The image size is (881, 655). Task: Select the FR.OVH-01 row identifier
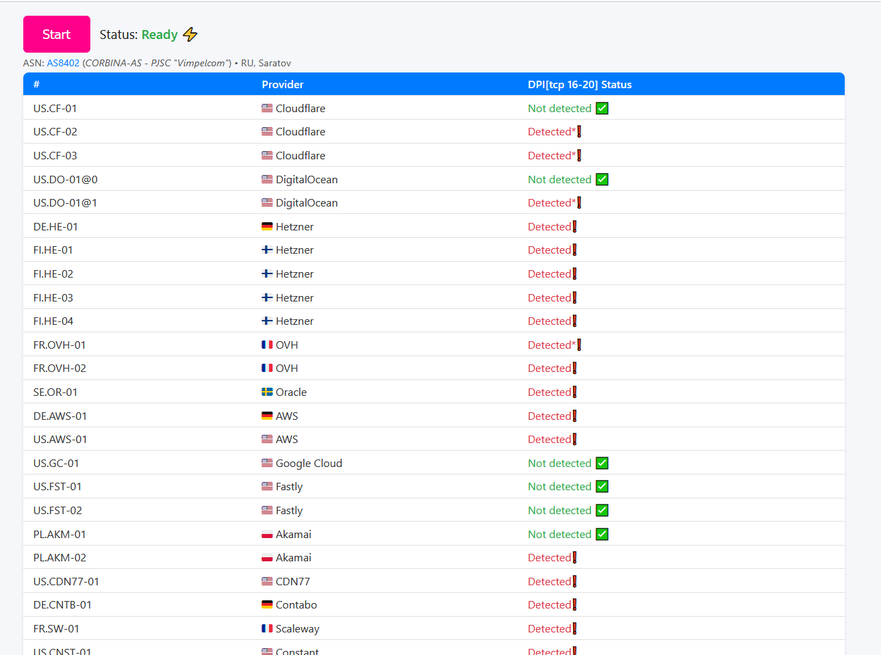tap(60, 345)
